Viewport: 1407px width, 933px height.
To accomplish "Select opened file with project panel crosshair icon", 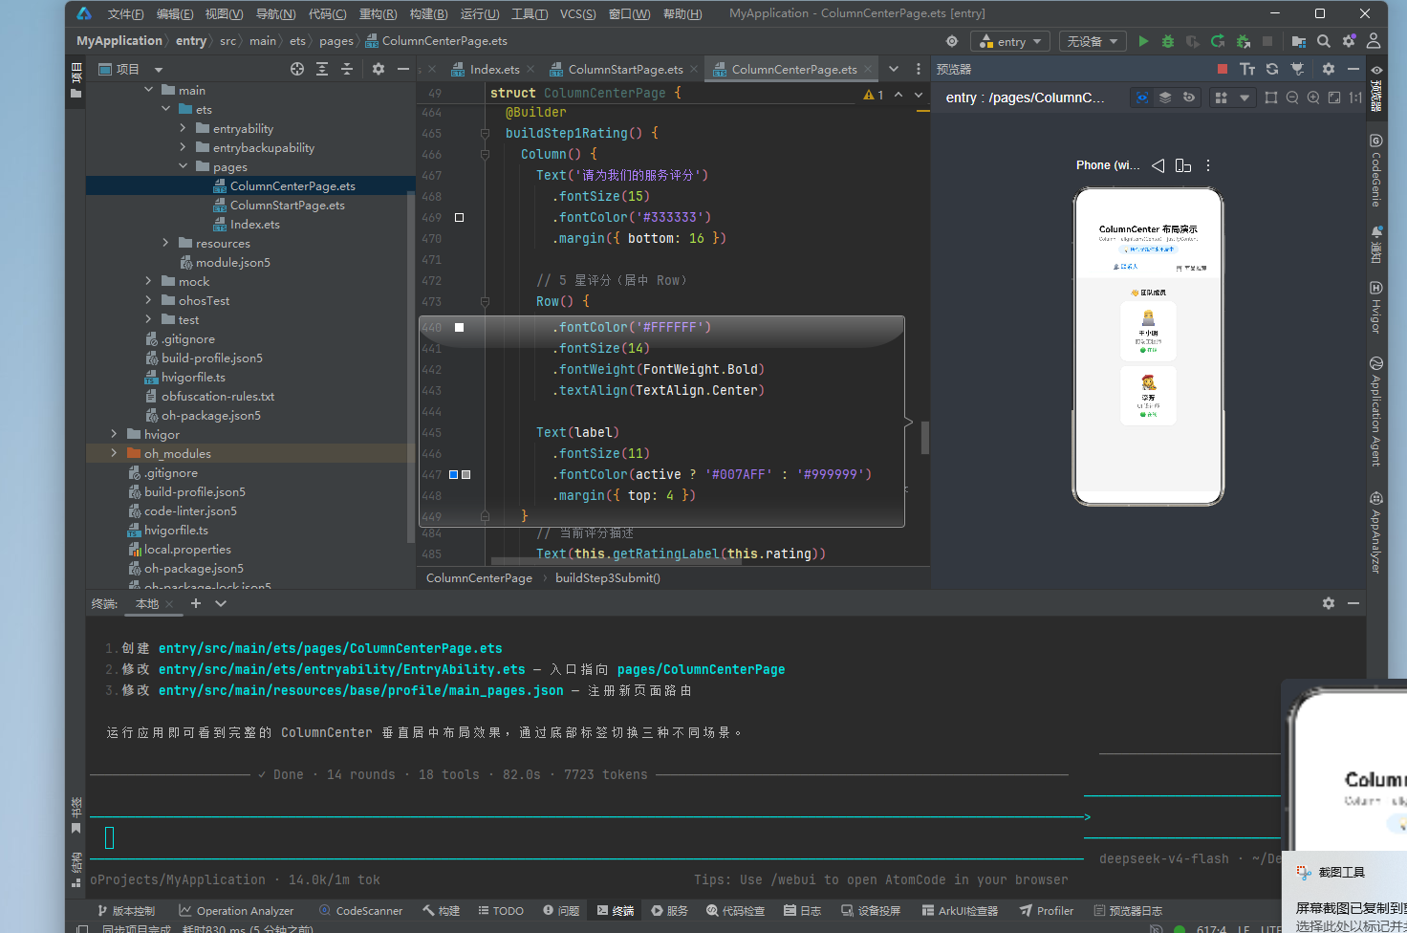I will [297, 69].
